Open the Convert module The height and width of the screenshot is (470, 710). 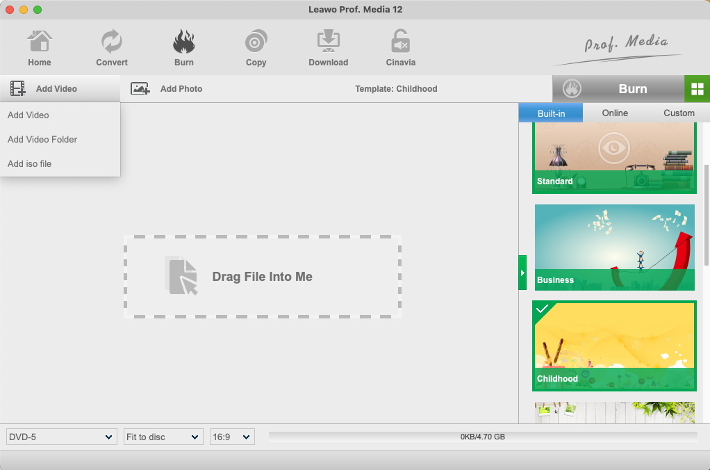111,48
